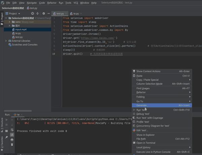202x155 pixels.
Task: Toggle Scroll to End in Run console
Action: coord(12,134)
